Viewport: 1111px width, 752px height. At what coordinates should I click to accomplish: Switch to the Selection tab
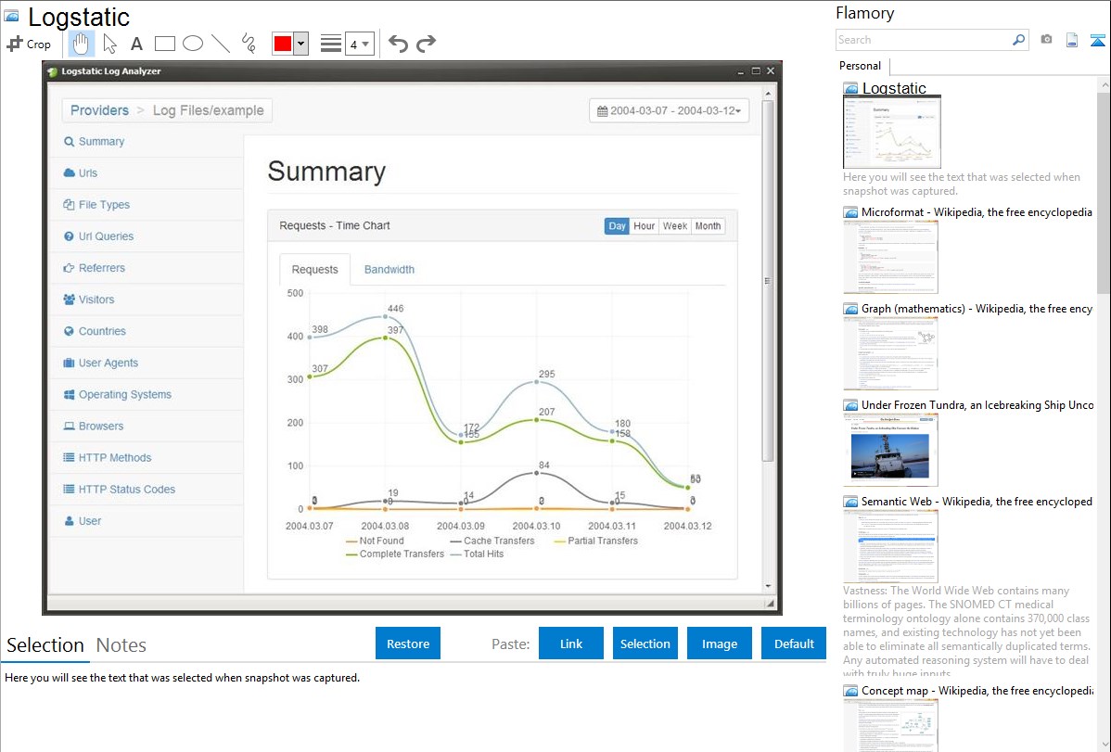coord(45,645)
